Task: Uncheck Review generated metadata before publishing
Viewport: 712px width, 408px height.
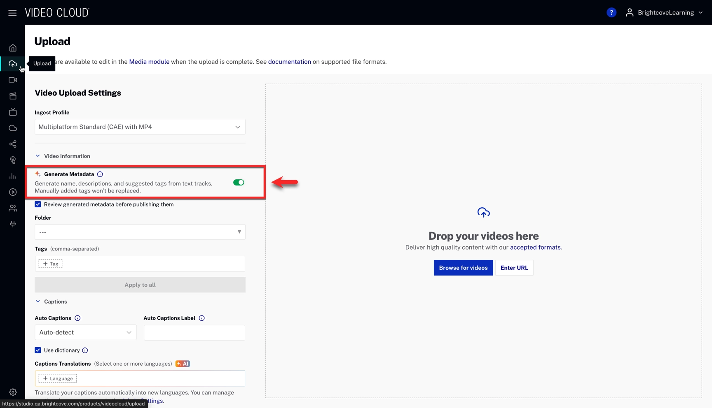Action: [38, 204]
